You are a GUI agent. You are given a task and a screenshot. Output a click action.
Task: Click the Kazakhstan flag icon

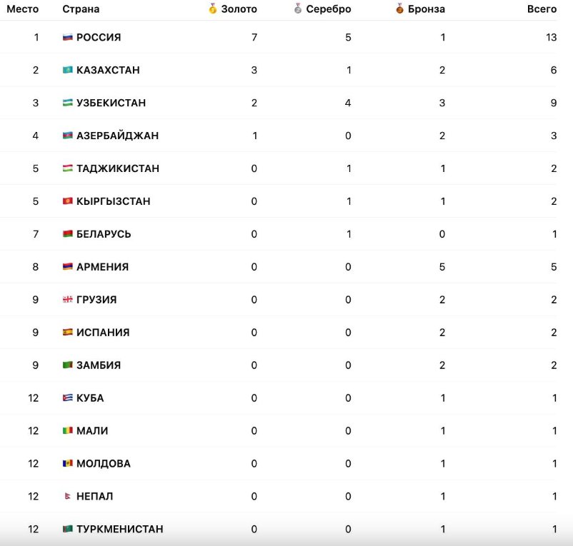pyautogui.click(x=68, y=70)
